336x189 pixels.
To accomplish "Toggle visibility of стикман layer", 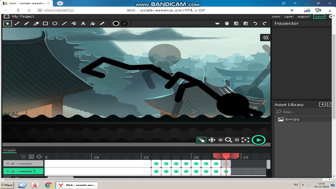I will point(8,164).
